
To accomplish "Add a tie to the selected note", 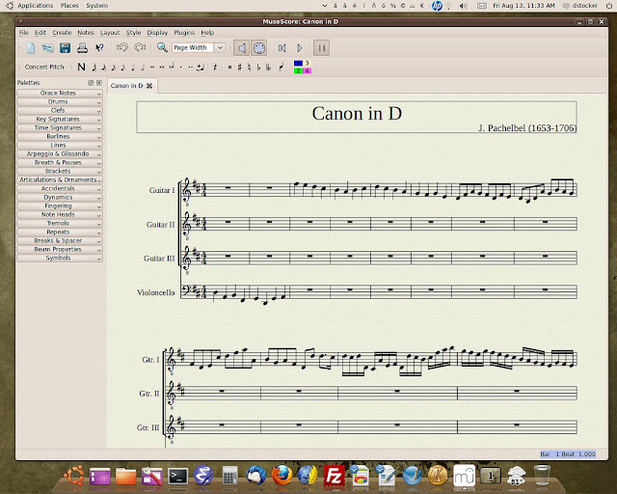I will (x=201, y=68).
